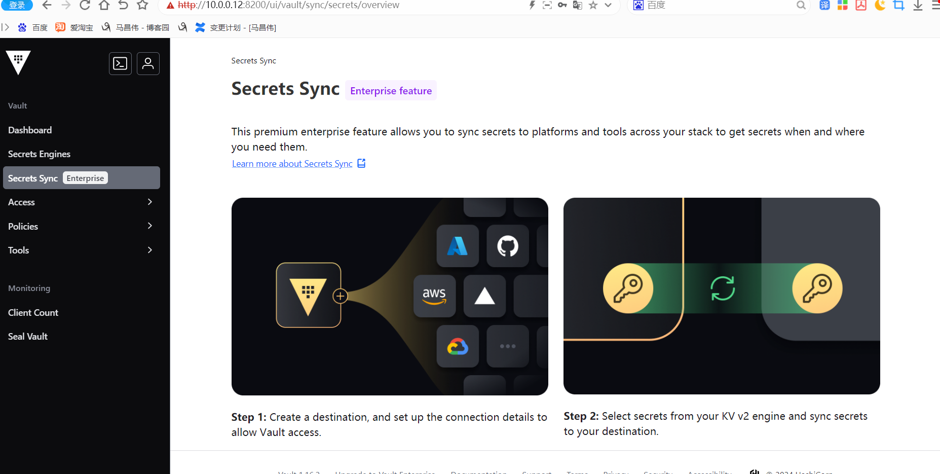This screenshot has width=940, height=474.
Task: Click the lightning speed-mode icon in address bar
Action: [532, 5]
